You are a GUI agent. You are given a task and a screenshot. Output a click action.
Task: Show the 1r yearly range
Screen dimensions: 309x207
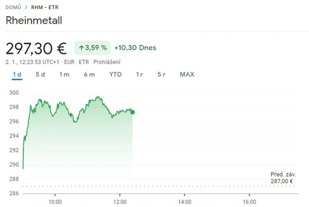tap(140, 74)
